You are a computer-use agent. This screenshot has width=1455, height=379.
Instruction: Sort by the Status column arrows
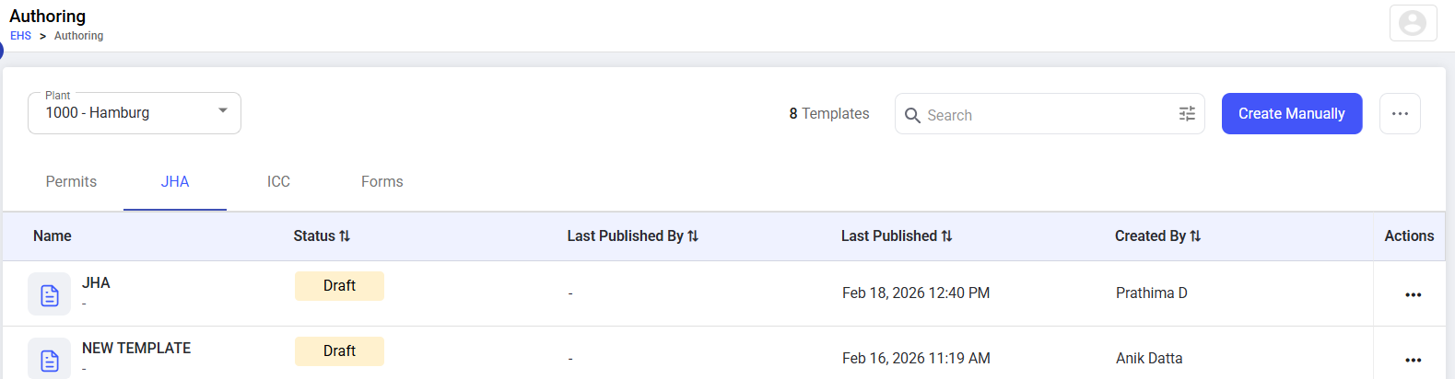(x=345, y=236)
